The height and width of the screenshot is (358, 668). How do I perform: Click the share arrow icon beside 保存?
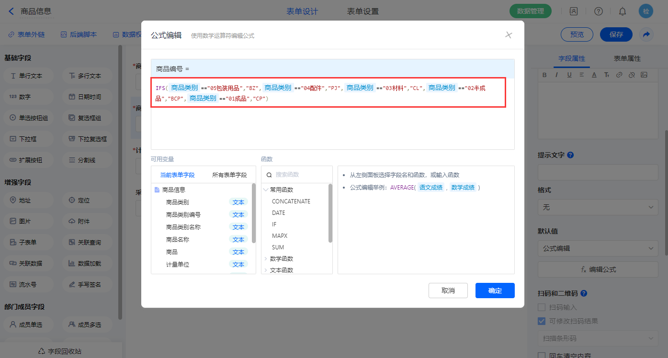[x=646, y=34]
